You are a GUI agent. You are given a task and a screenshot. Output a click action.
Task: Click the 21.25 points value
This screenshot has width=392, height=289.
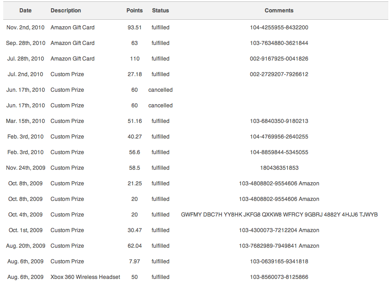135,183
